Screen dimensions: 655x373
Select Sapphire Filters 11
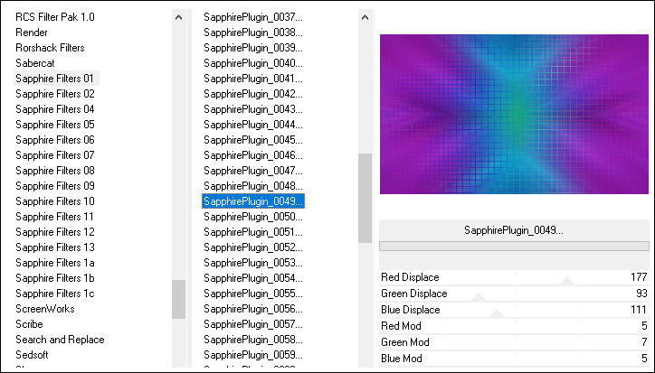tap(54, 217)
